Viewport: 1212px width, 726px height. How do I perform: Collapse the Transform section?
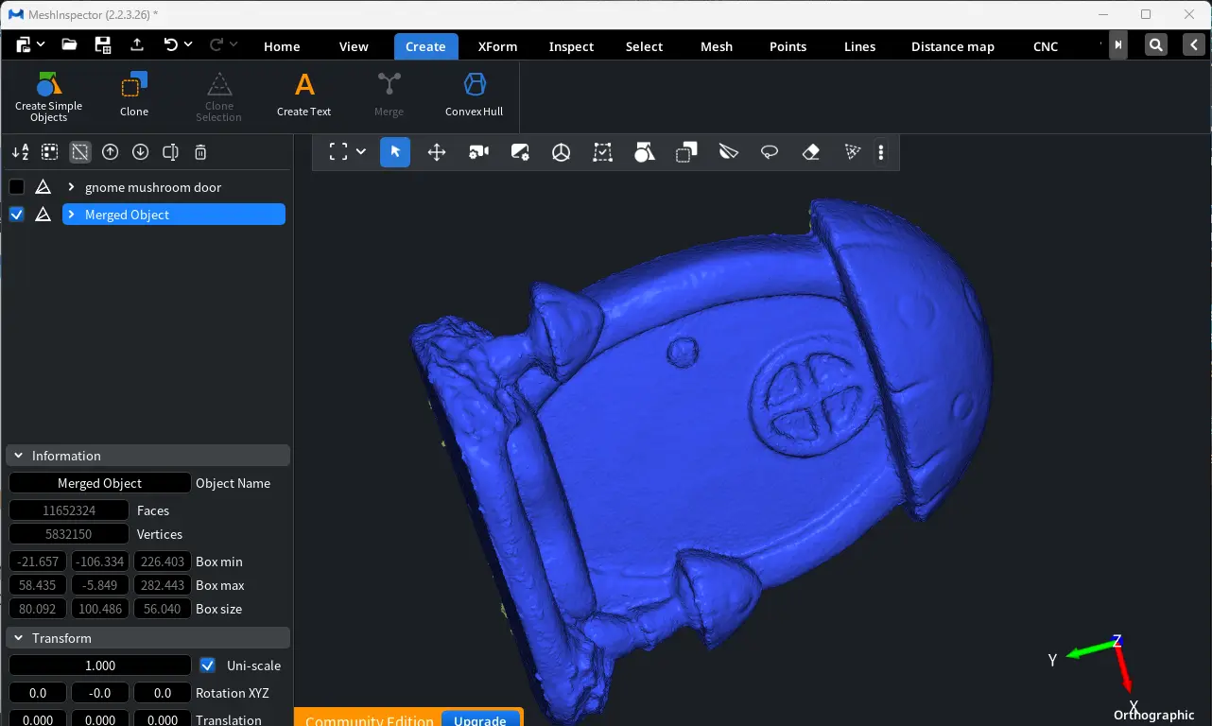18,638
